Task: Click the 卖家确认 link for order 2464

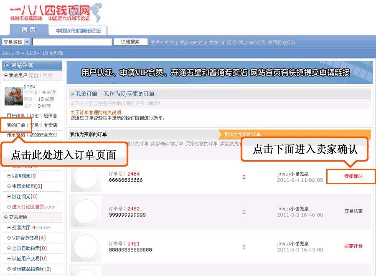Action: click(353, 177)
